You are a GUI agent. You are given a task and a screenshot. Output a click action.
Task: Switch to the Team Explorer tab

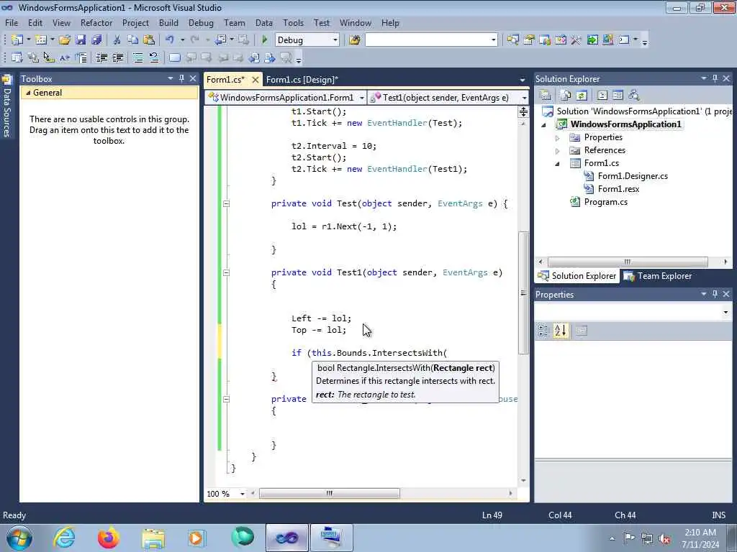click(658, 276)
